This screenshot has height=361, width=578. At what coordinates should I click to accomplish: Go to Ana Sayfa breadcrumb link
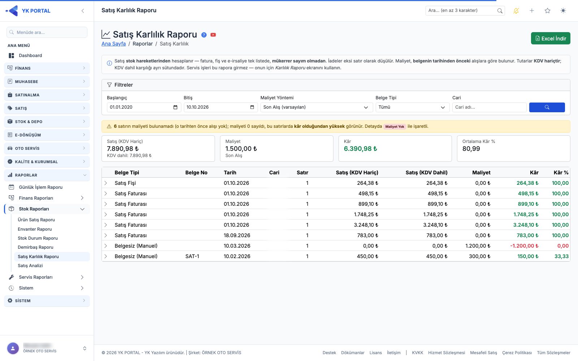click(113, 44)
